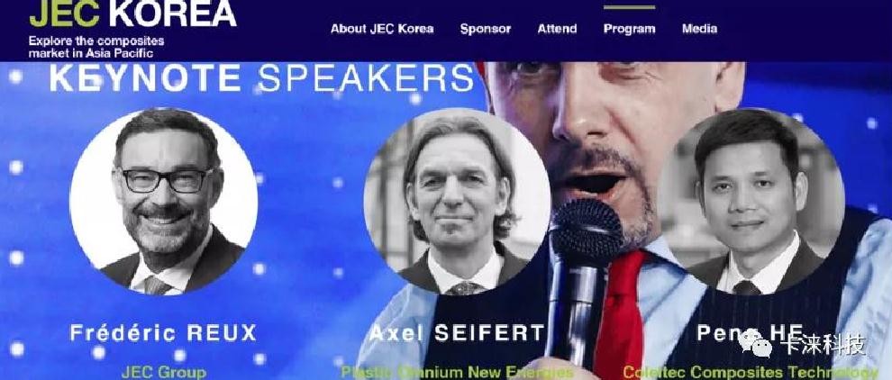Select the Attend navigation item
Screen dimensions: 892x380
[x=557, y=29]
